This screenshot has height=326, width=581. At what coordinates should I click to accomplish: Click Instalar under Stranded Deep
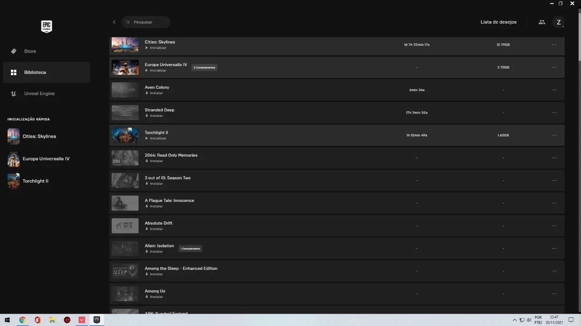[154, 116]
